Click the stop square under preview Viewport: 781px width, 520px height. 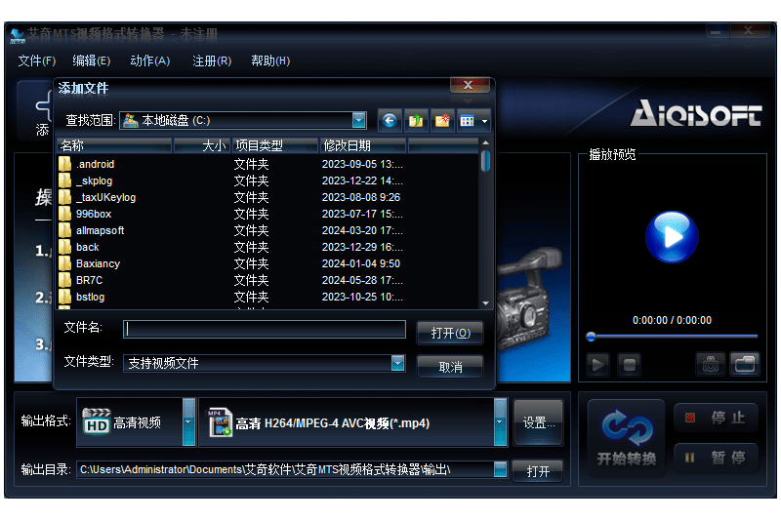[x=629, y=364]
